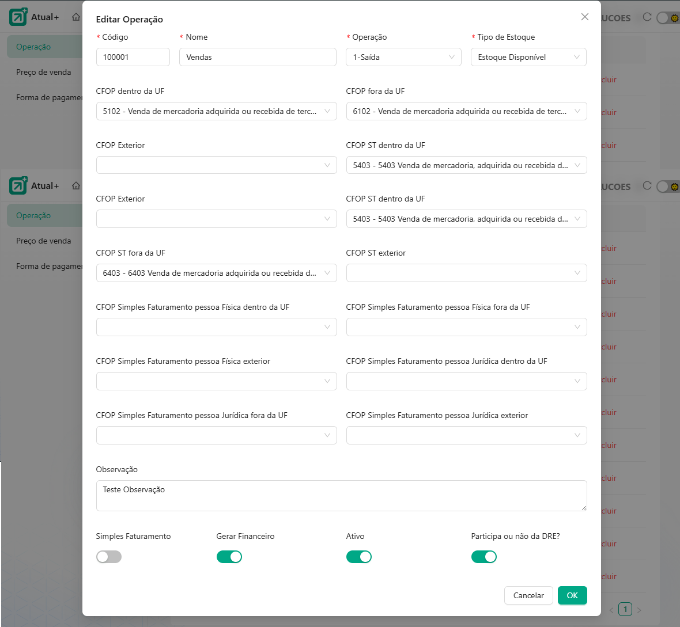This screenshot has height=627, width=680.
Task: Open the empty CFOP ST exterior dropdown
Action: coord(466,273)
